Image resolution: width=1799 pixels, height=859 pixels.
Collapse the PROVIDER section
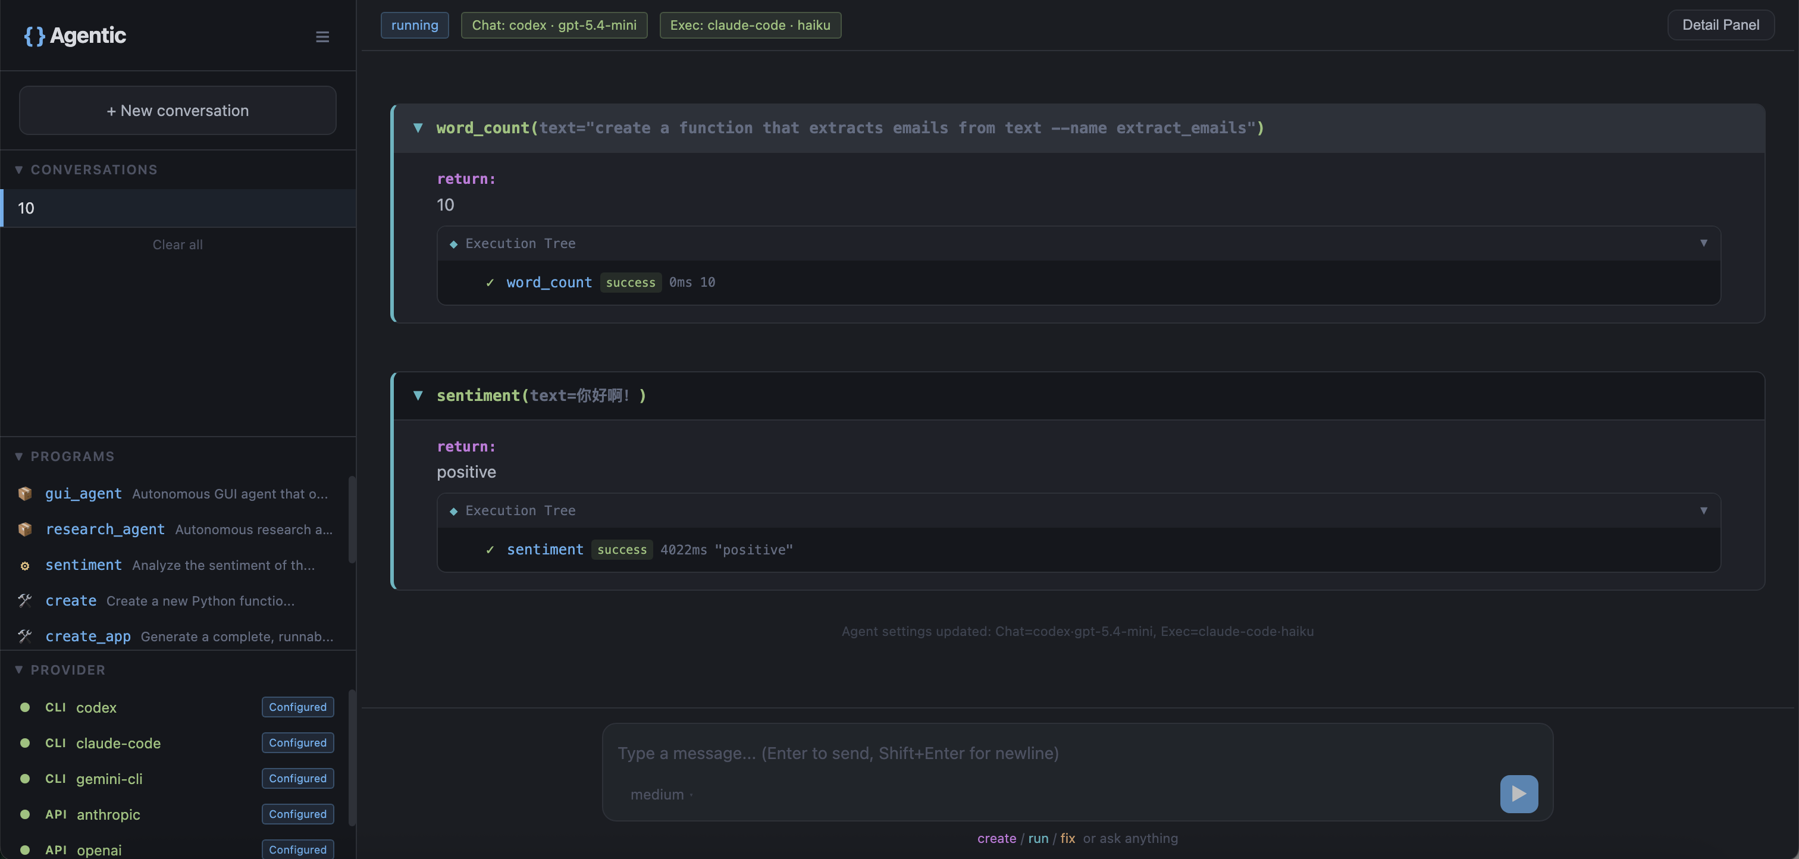(19, 670)
